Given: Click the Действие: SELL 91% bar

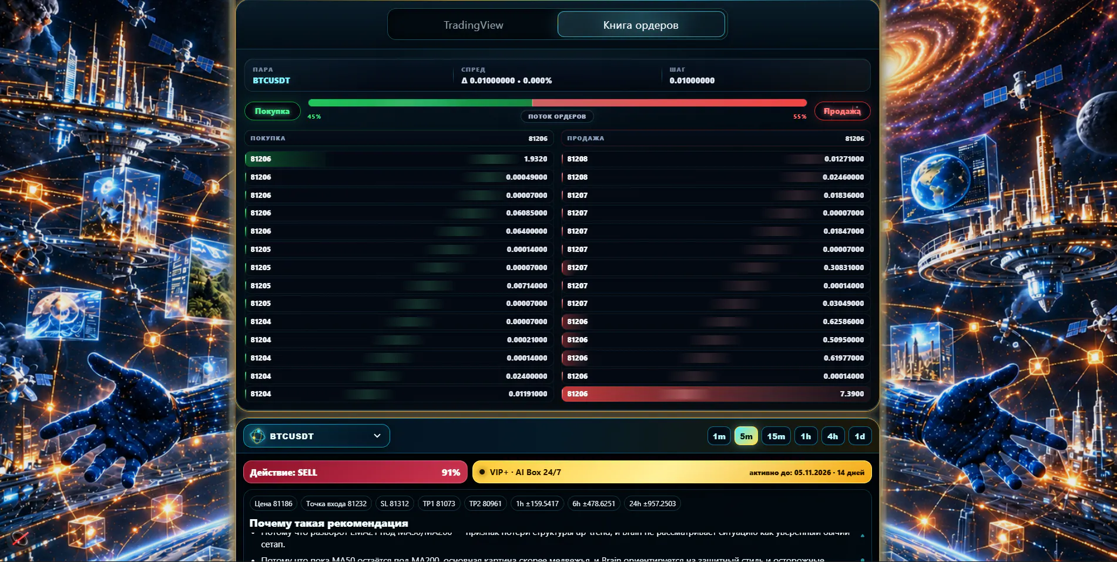Looking at the screenshot, I should coord(355,472).
